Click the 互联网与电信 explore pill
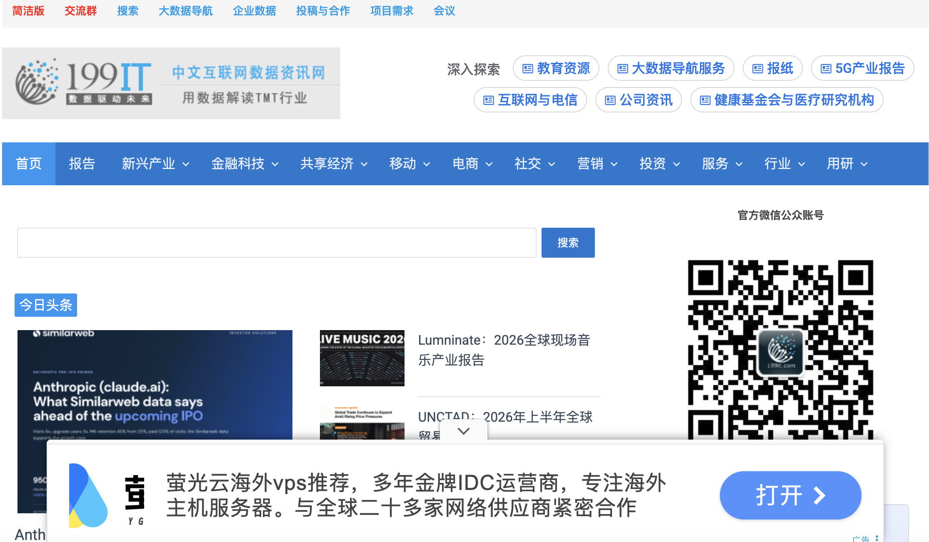 tap(530, 100)
